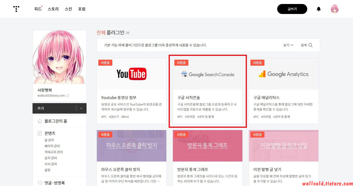Click #글쓰기 tag on Youtube plugin
Image resolution: width=353 pixels, height=186 pixels.
point(114,117)
